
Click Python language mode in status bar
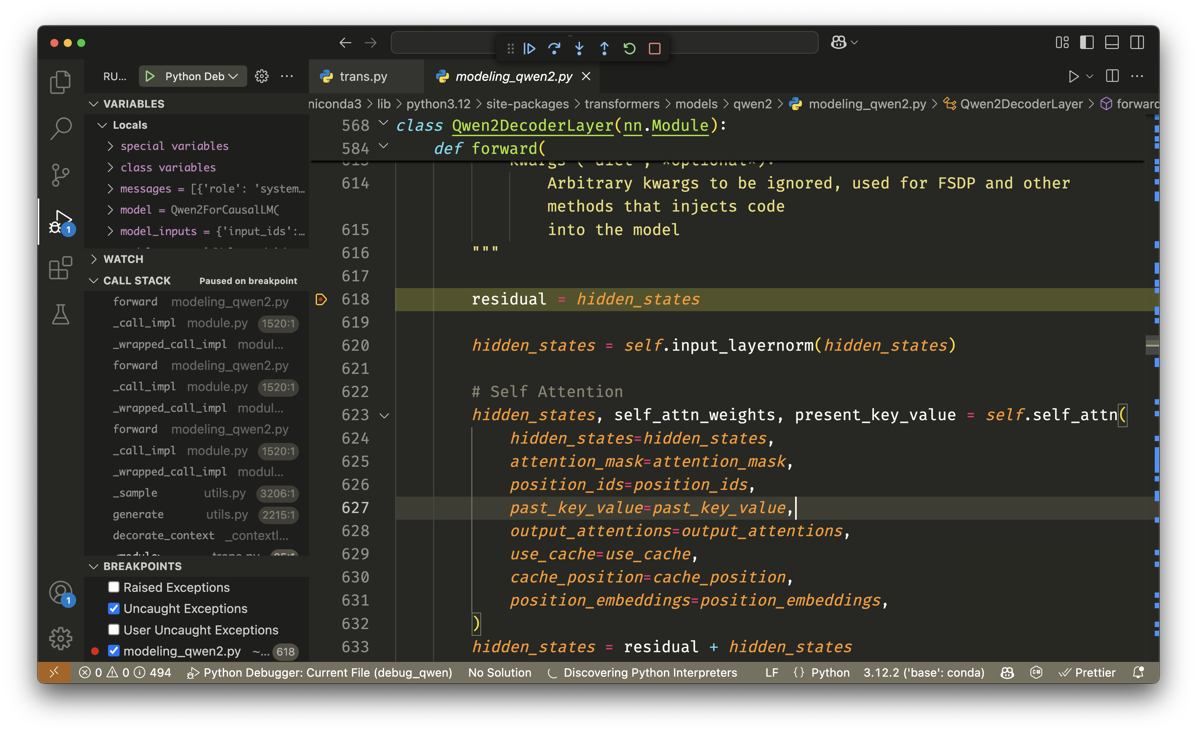[x=830, y=672]
